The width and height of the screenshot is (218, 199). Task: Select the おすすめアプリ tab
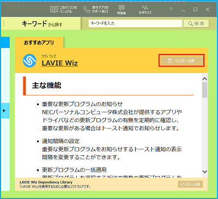pyautogui.click(x=39, y=43)
